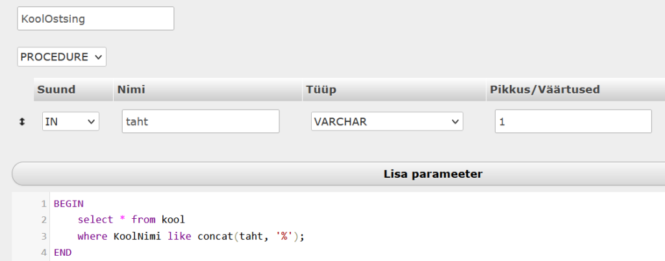Click KoolNimi in the where clause

coord(137,236)
